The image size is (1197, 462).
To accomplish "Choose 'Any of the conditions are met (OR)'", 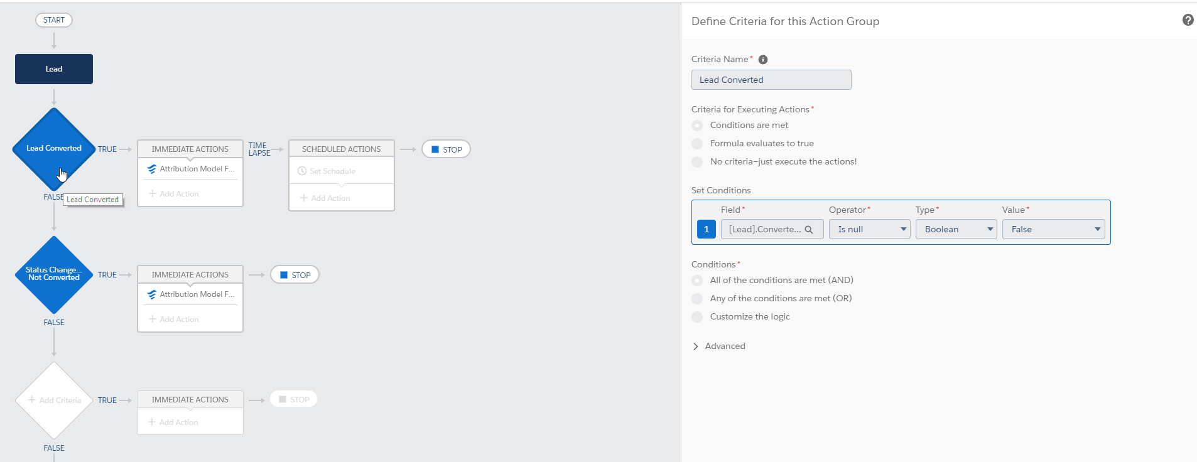I will 697,299.
